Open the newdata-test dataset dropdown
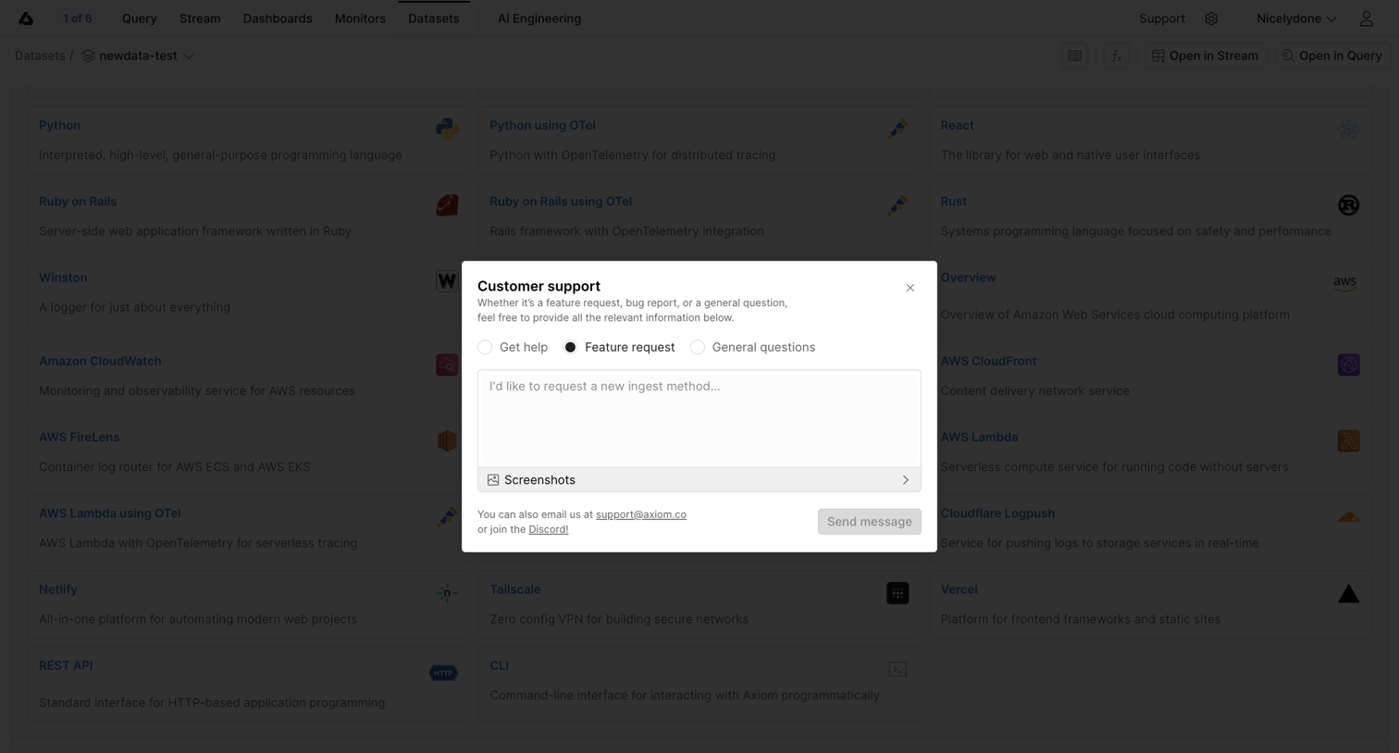Screen dimensions: 1399x753 [x=138, y=56]
